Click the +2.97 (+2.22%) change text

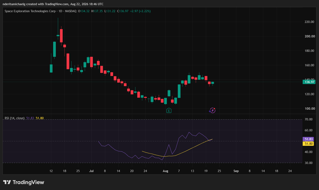(x=140, y=11)
